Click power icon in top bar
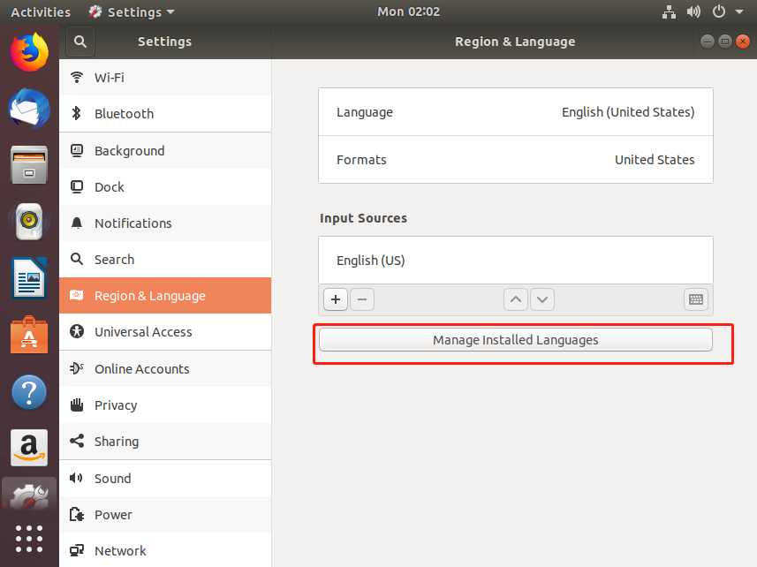757x567 pixels. [x=719, y=11]
